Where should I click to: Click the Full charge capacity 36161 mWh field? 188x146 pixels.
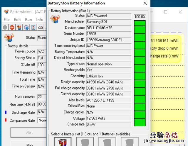pyautogui.click(x=109, y=88)
